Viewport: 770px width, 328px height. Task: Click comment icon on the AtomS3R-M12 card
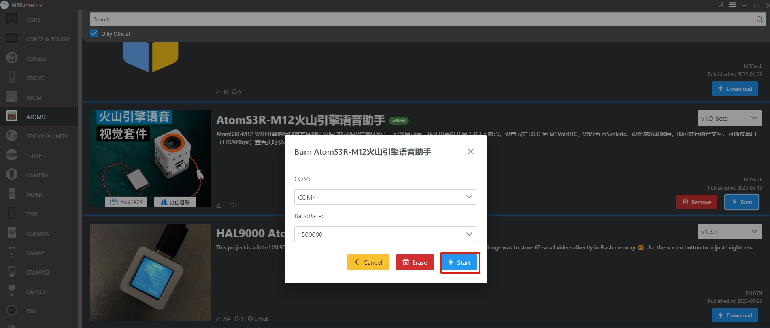[x=232, y=205]
